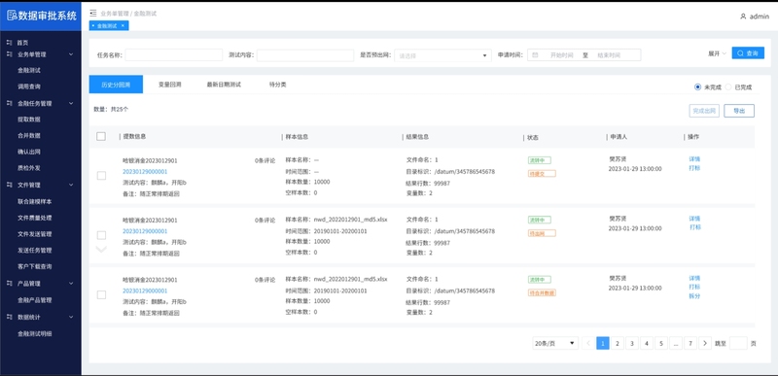Click the 完成出网 button
Viewport: 778px width, 376px height.
point(704,111)
